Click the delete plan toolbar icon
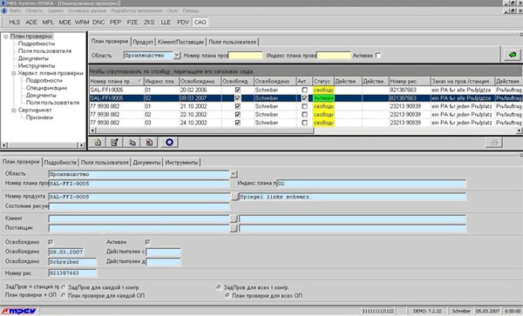The width and height of the screenshot is (523, 316). pyautogui.click(x=149, y=143)
